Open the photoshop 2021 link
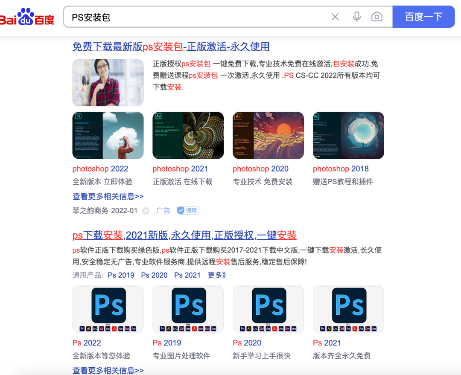461x375 pixels. (180, 169)
